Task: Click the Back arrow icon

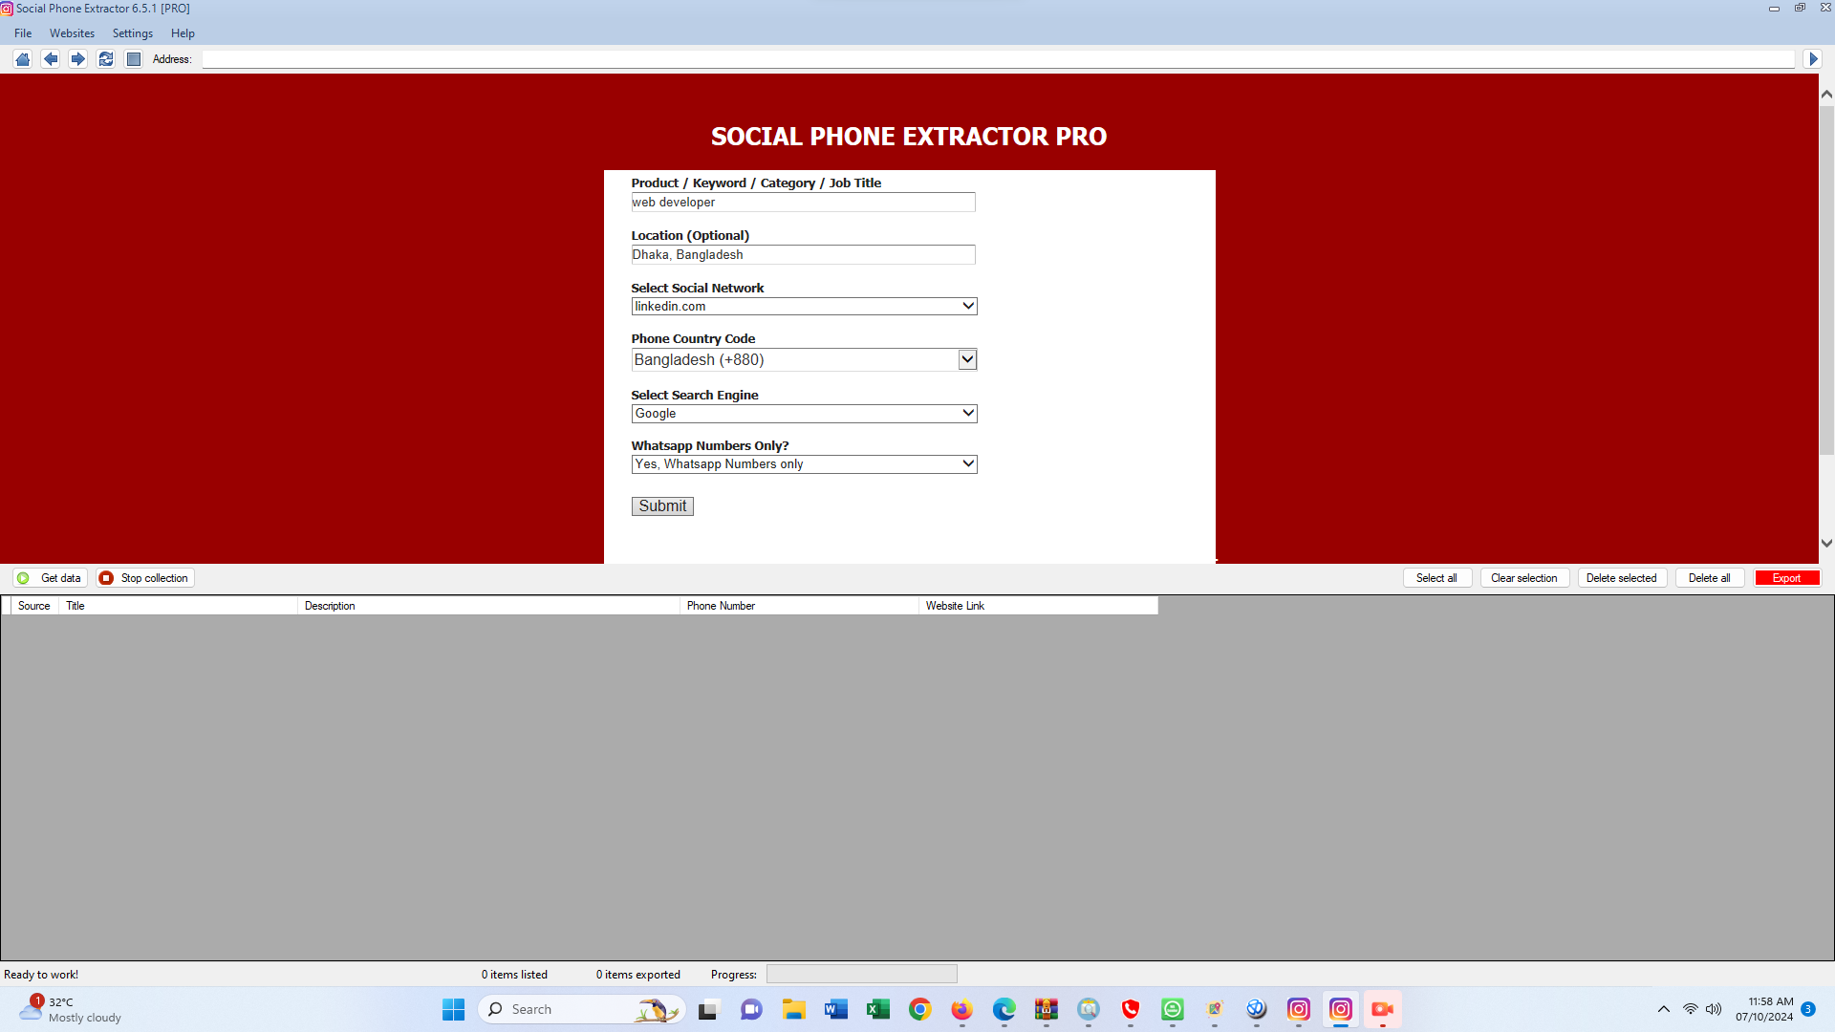Action: [51, 59]
